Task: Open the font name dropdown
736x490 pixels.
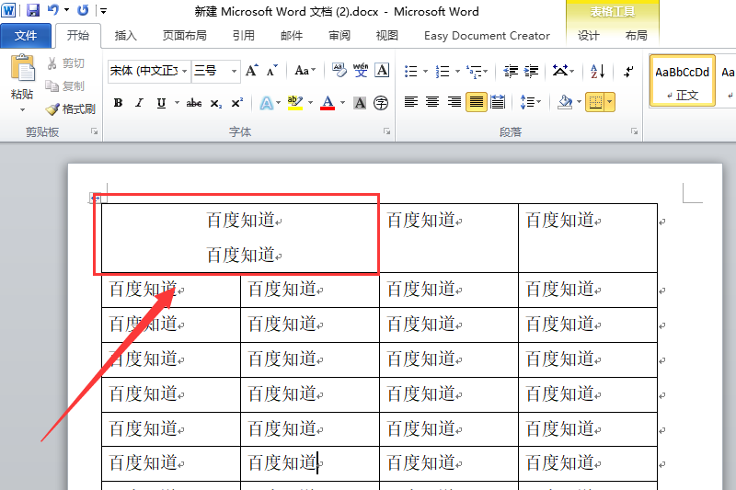Action: (x=185, y=72)
